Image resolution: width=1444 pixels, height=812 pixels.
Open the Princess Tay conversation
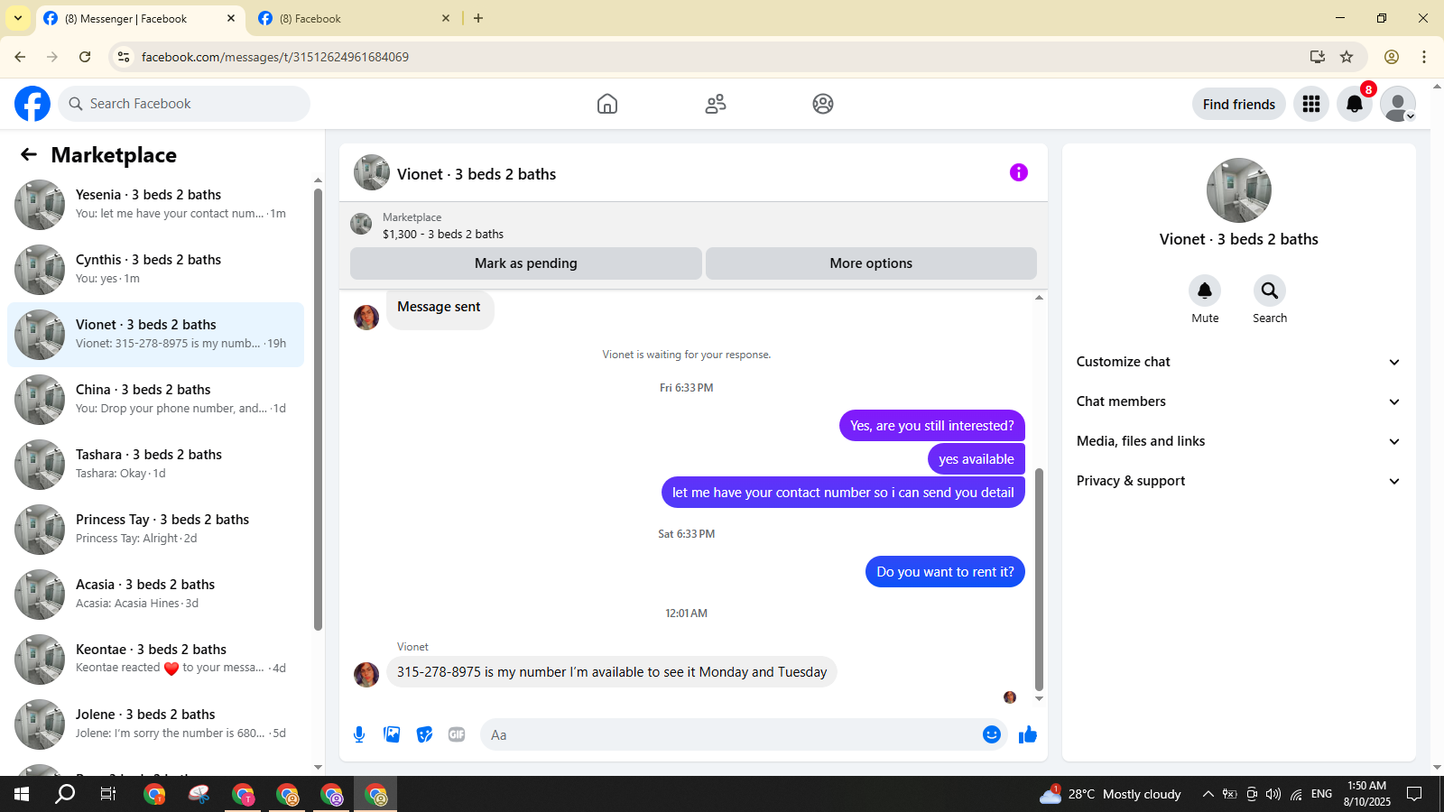155,530
